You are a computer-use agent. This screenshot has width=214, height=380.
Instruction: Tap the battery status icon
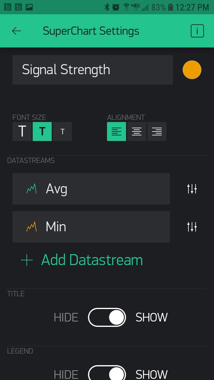point(170,7)
